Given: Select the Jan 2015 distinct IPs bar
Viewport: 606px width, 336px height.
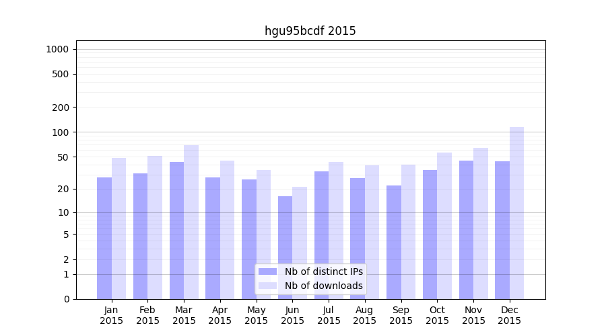Looking at the screenshot, I should [x=104, y=238].
